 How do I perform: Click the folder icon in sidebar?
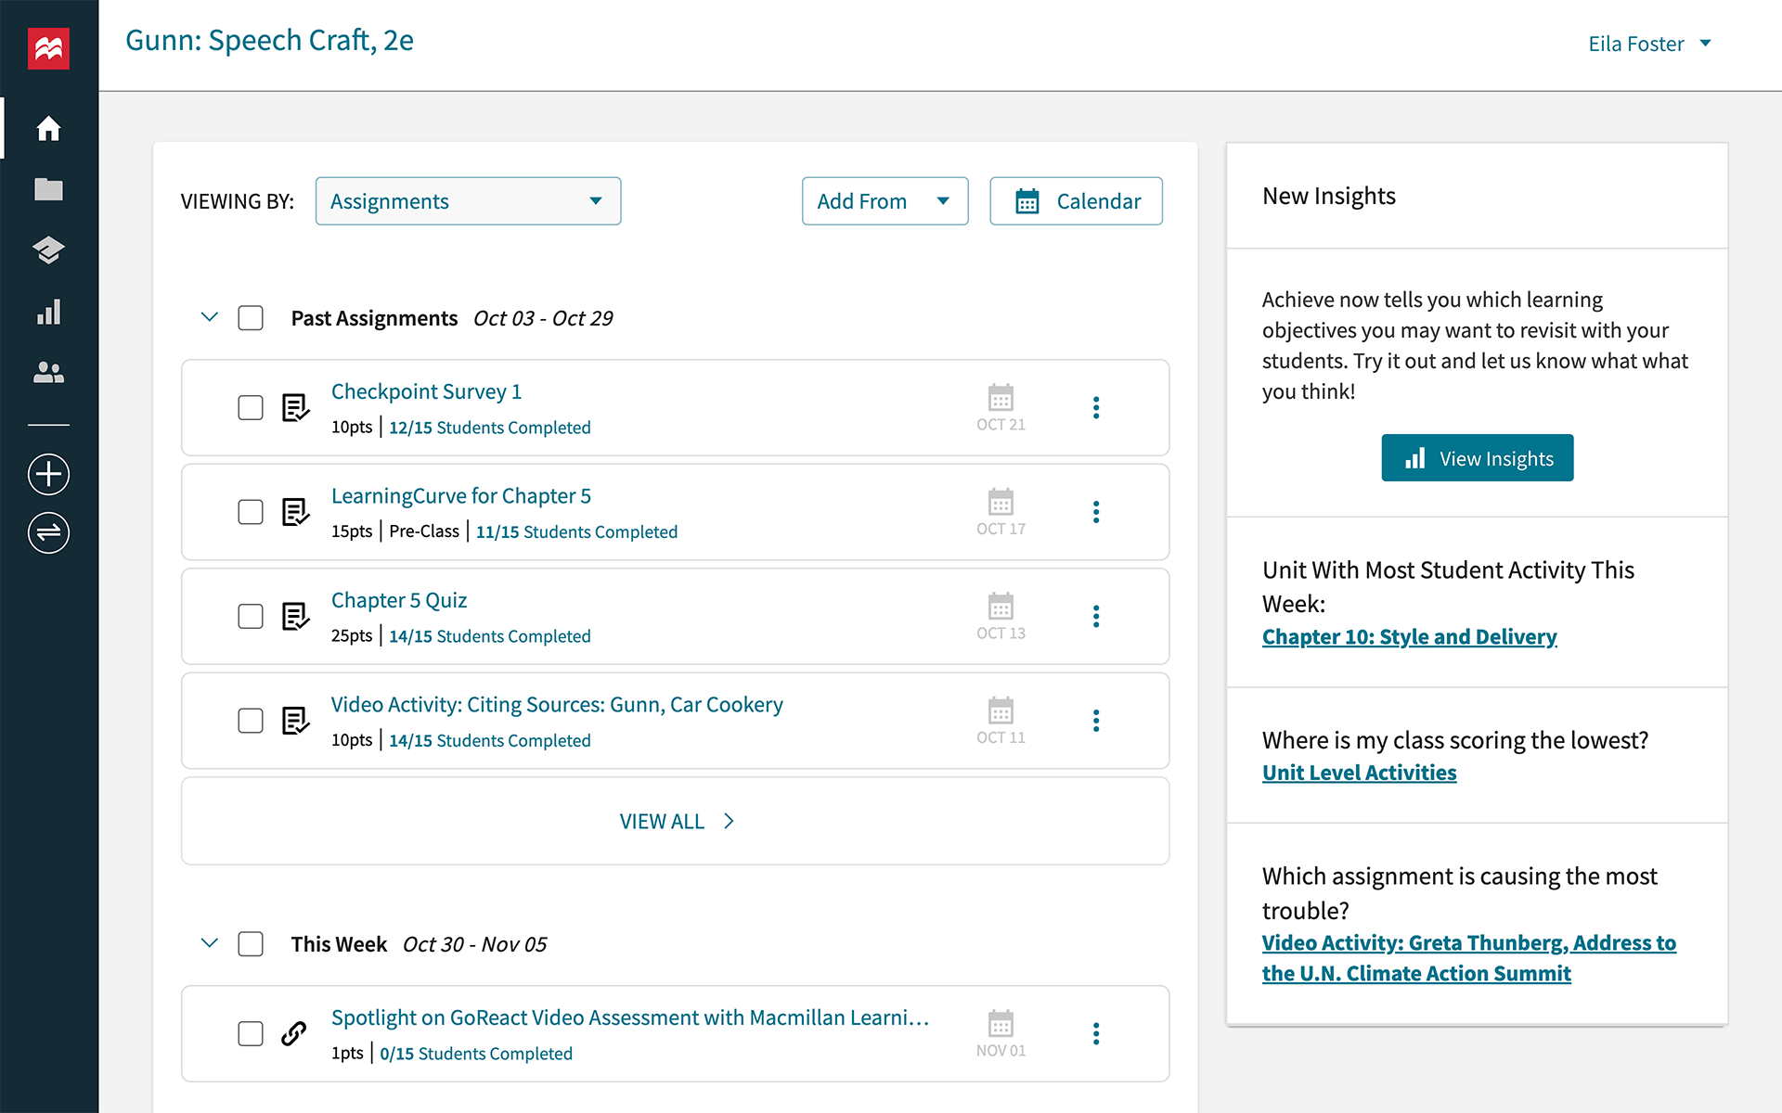[x=49, y=187]
